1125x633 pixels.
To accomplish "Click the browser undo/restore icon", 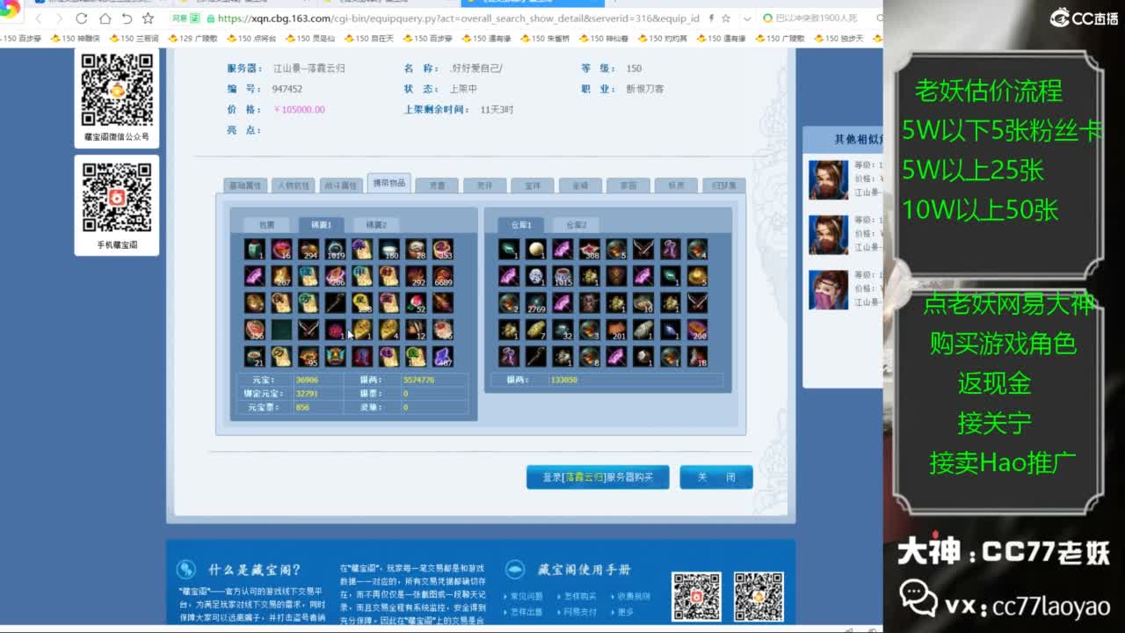I will (x=127, y=18).
